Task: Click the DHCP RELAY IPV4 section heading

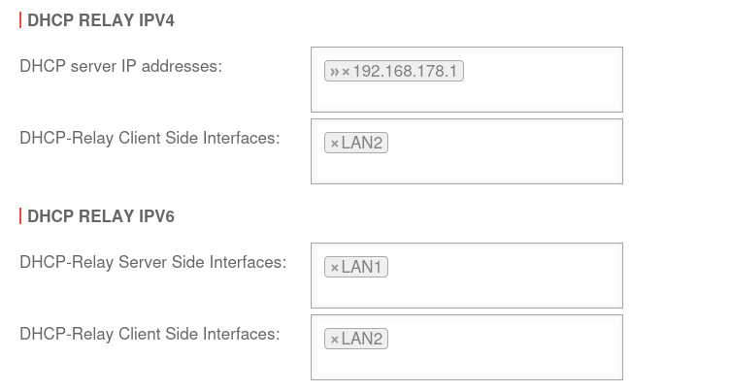Action: pyautogui.click(x=101, y=20)
